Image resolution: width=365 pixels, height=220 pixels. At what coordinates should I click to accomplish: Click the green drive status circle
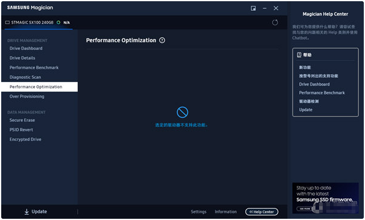coord(59,22)
